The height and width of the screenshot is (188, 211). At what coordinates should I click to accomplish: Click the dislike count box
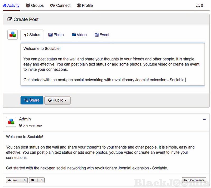tap(41, 180)
